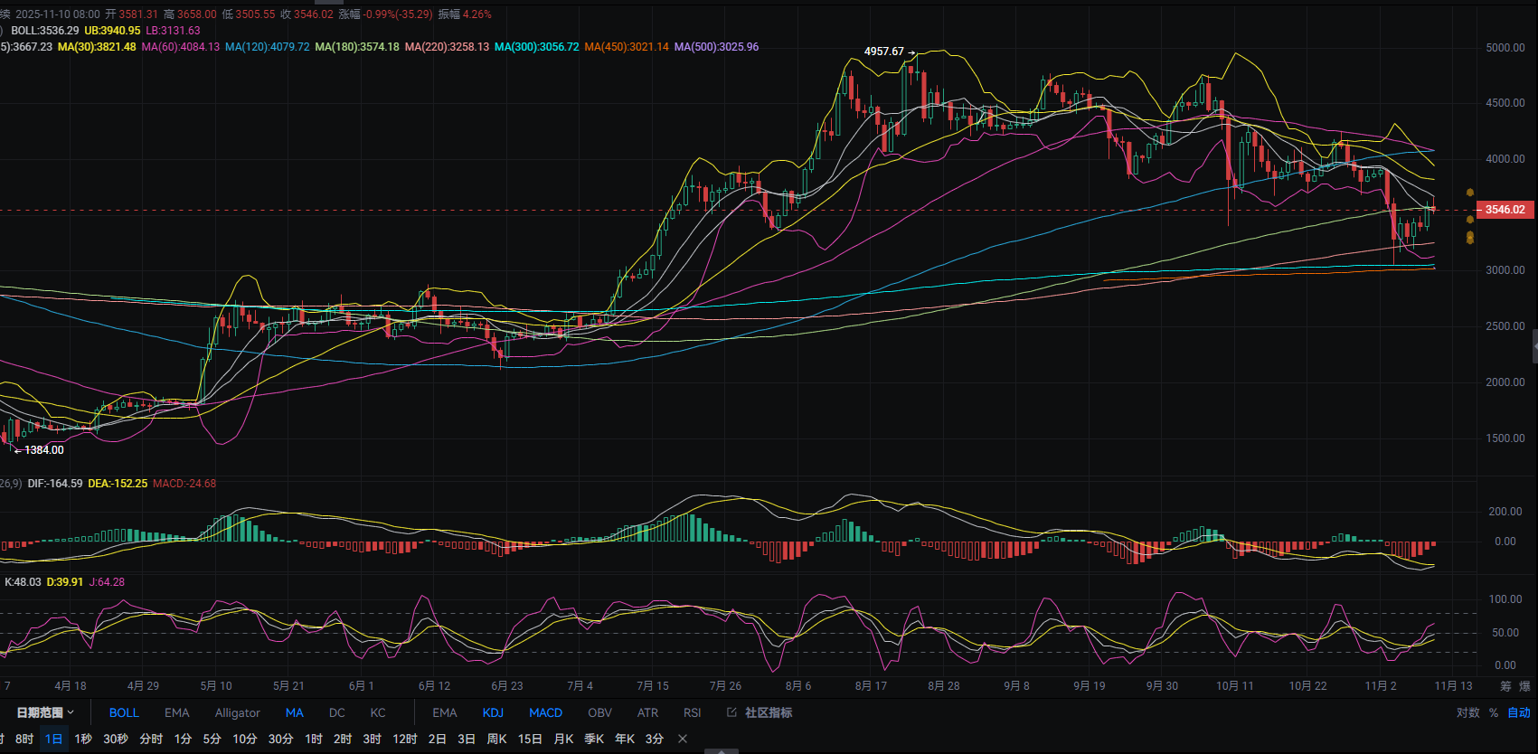1538x754 pixels.
Task: Toggle the KDJ sub-indicator
Action: pos(493,712)
